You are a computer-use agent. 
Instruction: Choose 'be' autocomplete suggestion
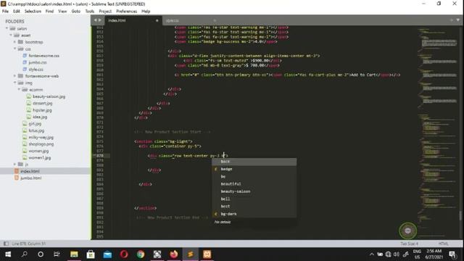[254, 177]
